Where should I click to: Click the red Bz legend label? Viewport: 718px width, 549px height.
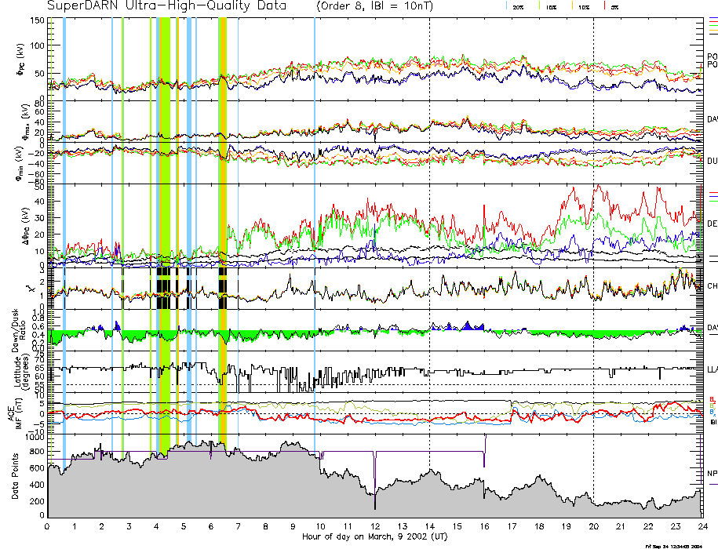pos(712,399)
